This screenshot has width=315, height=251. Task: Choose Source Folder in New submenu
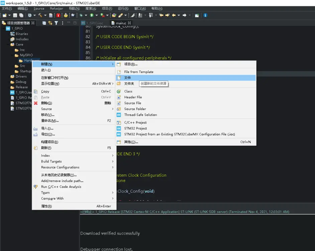(x=186, y=109)
